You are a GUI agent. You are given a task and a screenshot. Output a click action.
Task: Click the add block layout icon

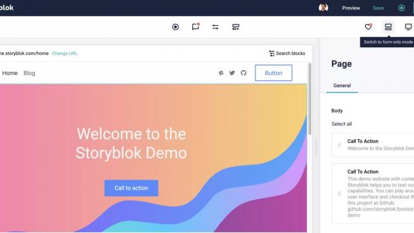(235, 27)
